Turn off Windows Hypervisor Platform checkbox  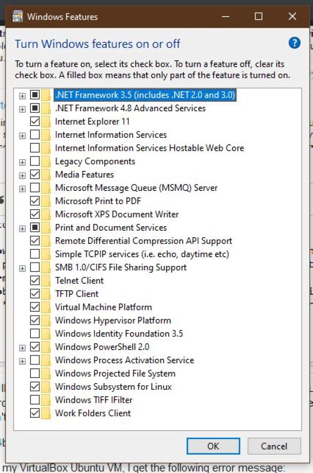(35, 320)
